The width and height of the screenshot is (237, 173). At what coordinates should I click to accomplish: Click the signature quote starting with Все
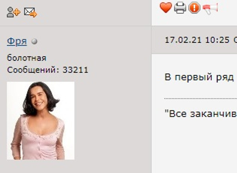click(201, 114)
